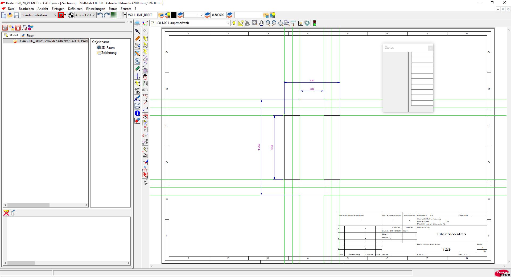
Task: Open the Standardselektion dropdown
Action: (39, 15)
